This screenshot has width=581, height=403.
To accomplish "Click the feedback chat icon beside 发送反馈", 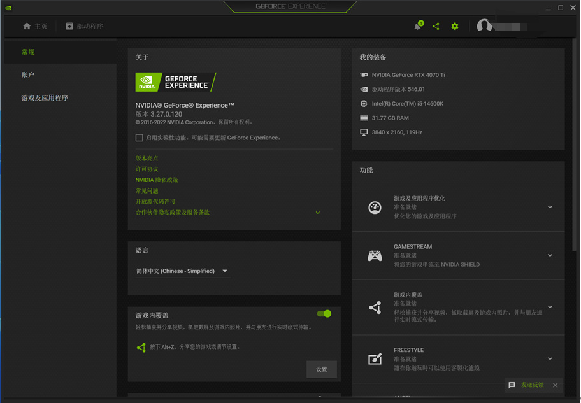I will (x=512, y=385).
